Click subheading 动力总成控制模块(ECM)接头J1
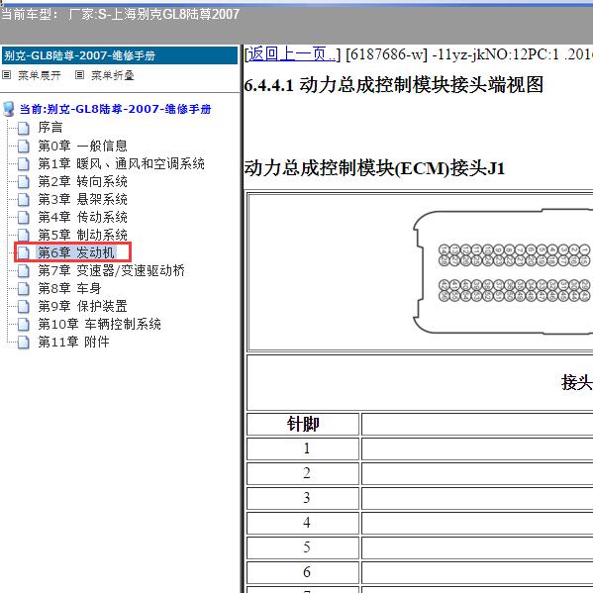Screen dimensions: 593x593 pos(374,168)
